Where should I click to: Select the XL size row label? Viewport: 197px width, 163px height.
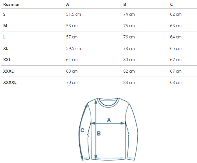[x=6, y=49]
